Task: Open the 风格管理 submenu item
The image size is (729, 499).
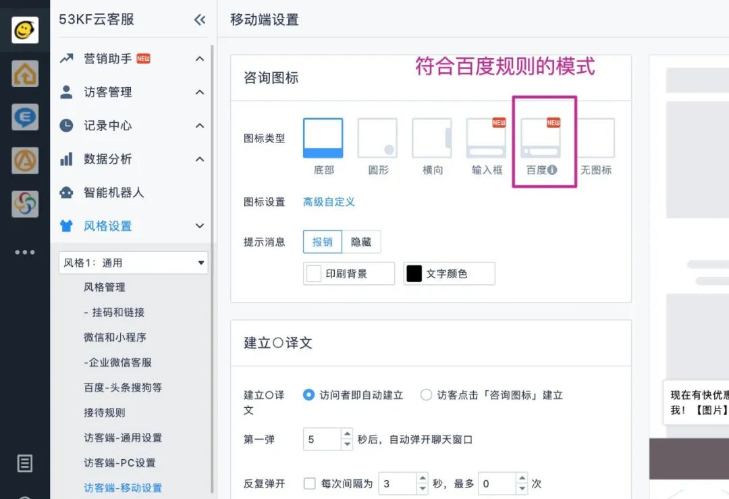Action: click(105, 288)
